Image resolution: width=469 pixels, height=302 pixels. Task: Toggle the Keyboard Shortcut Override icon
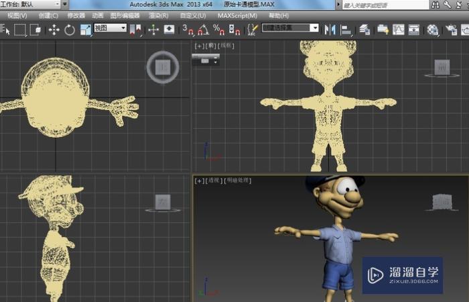coord(169,30)
